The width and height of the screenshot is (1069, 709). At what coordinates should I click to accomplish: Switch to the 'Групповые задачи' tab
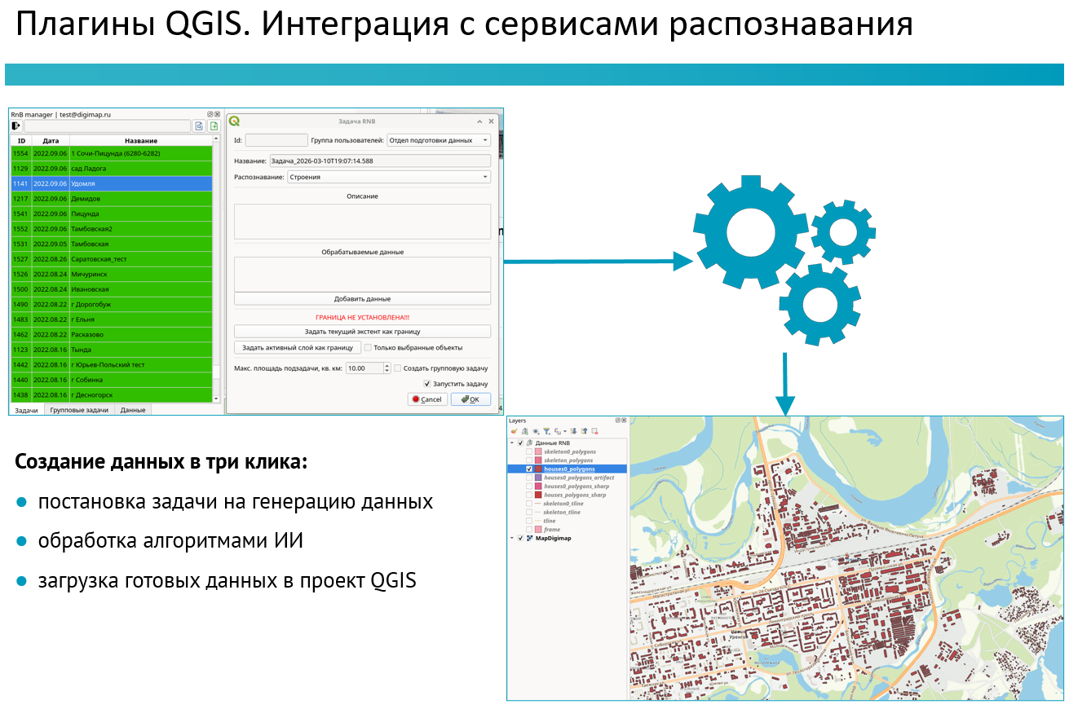click(79, 410)
